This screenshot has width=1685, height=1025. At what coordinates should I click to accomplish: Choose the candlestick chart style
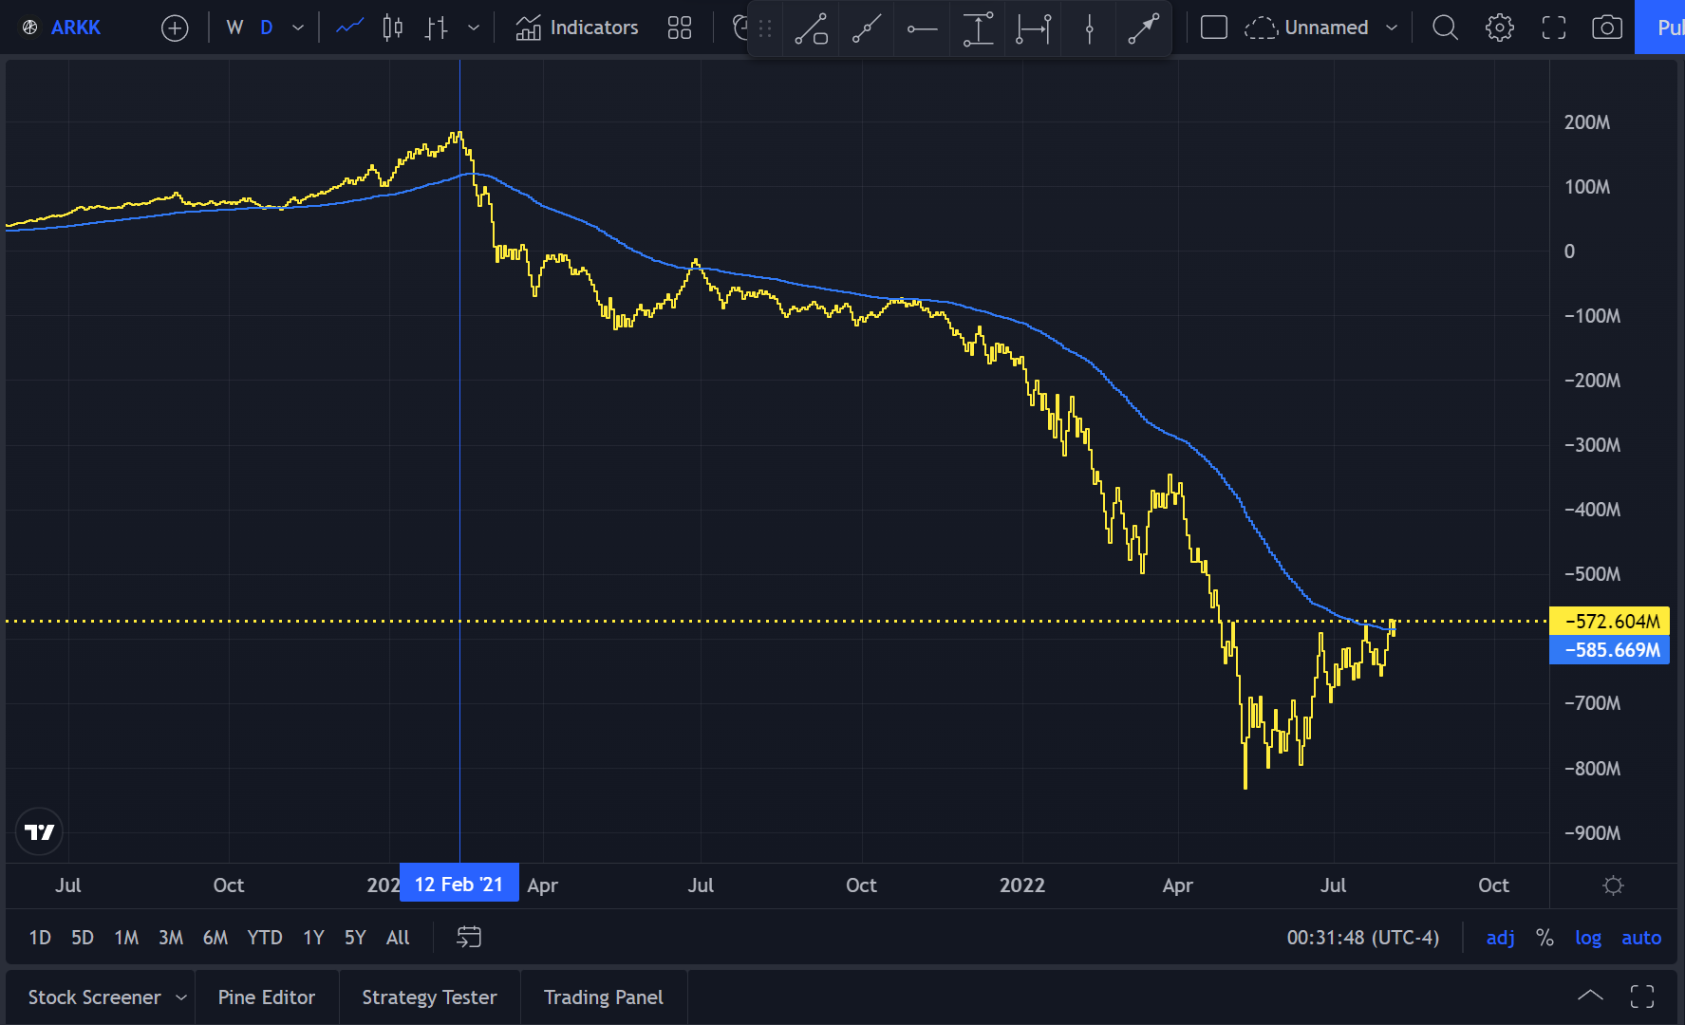click(x=392, y=28)
